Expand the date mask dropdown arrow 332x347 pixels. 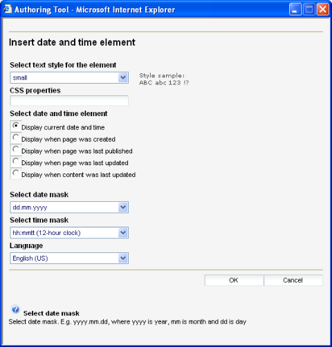(x=123, y=207)
